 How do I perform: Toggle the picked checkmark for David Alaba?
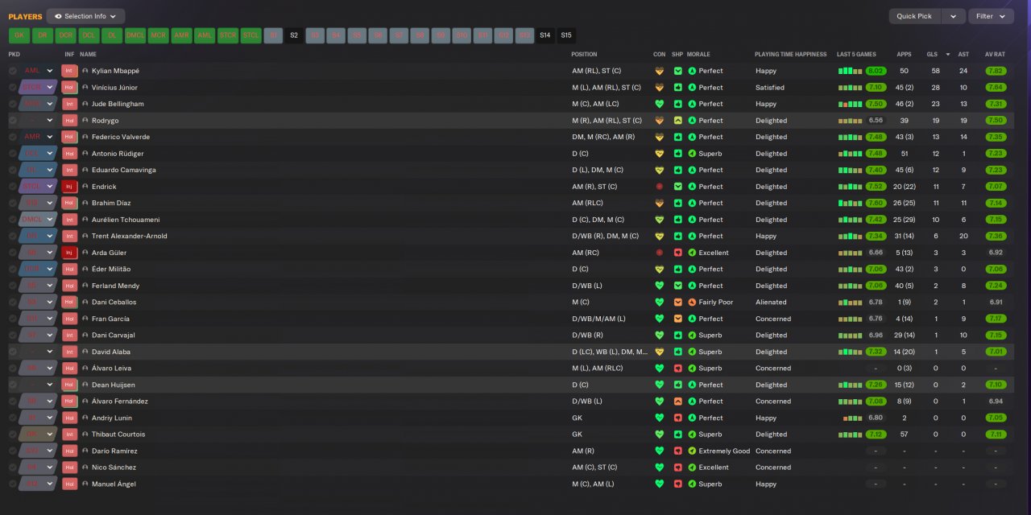[x=13, y=352]
